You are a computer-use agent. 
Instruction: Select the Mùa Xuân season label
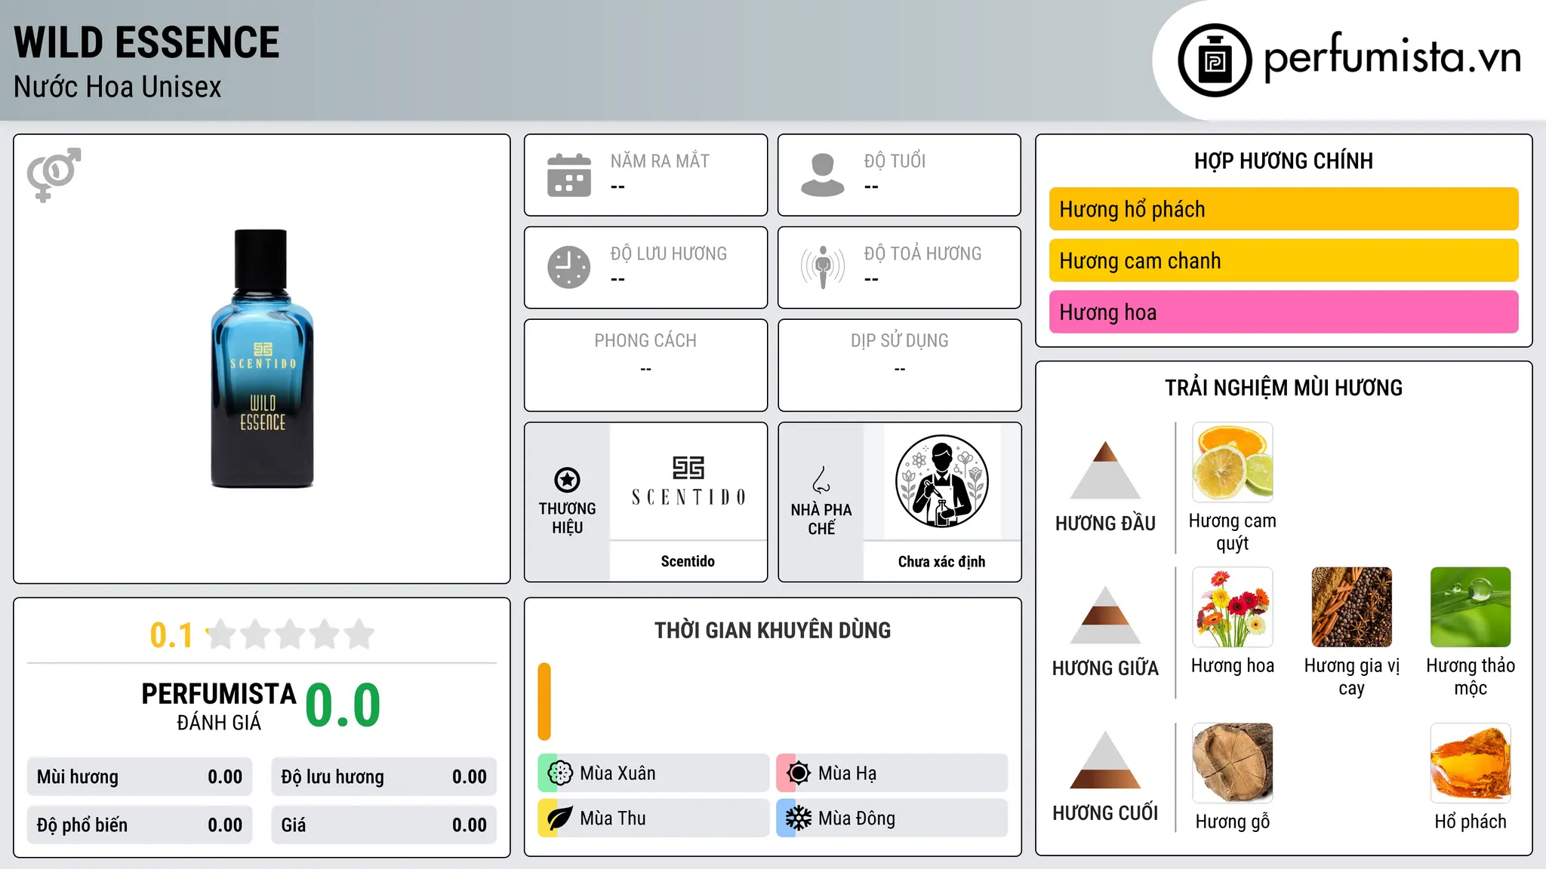click(x=617, y=773)
